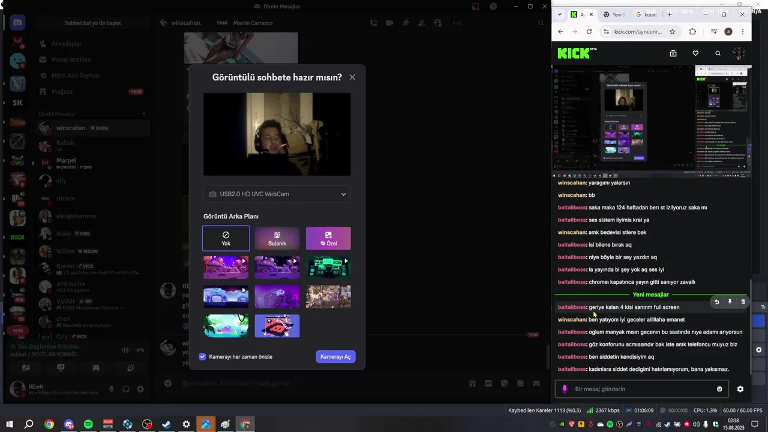Open Mağaza in Discord sidebar
Screen dimensions: 768x432
click(x=92, y=92)
